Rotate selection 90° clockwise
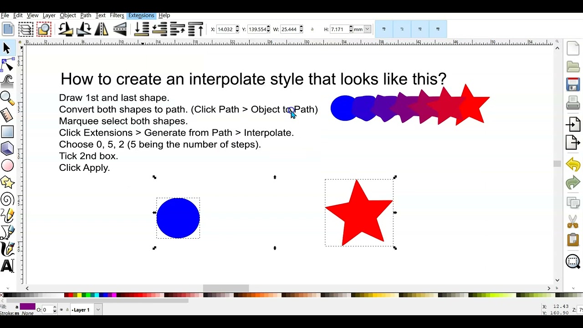This screenshot has width=583, height=328. coord(84,29)
